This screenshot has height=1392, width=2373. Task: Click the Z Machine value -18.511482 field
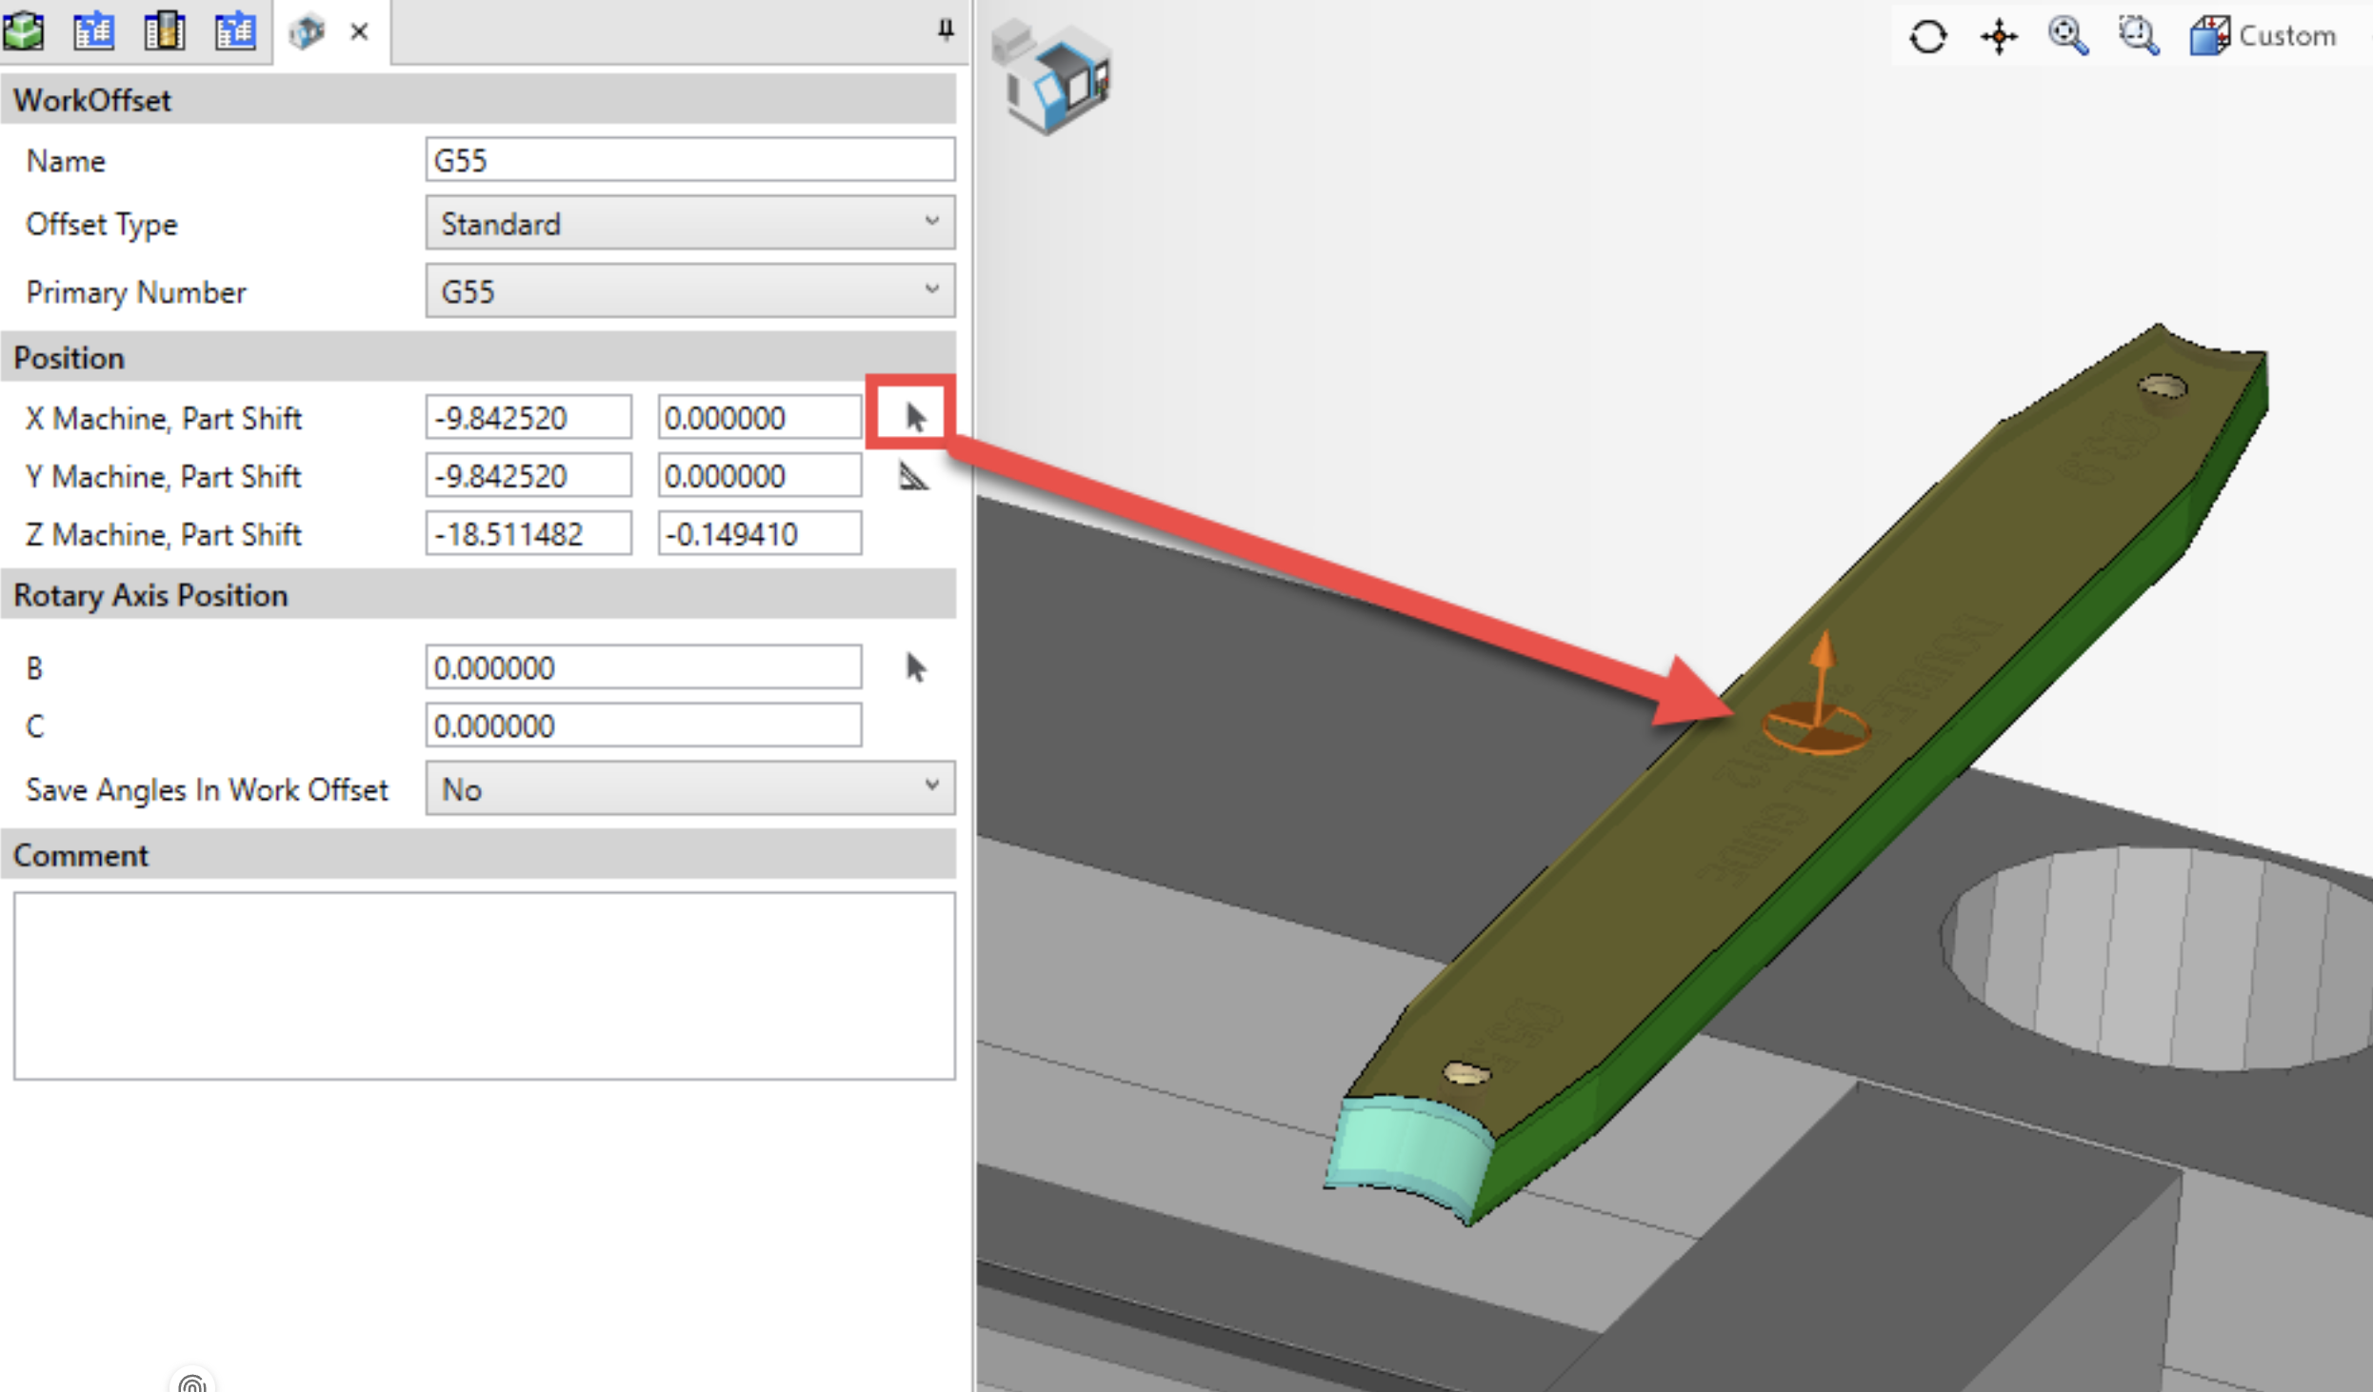click(528, 534)
